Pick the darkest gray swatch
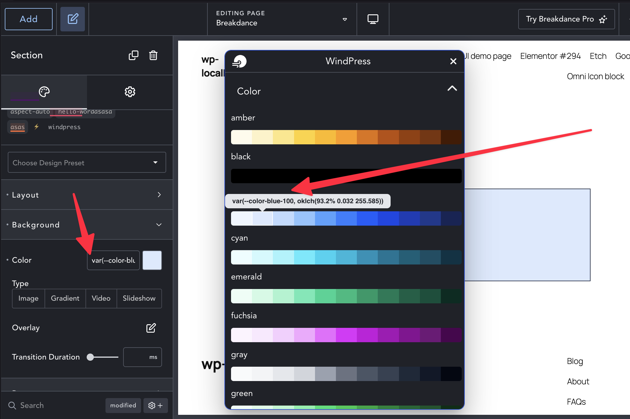Image resolution: width=630 pixels, height=419 pixels. point(451,374)
